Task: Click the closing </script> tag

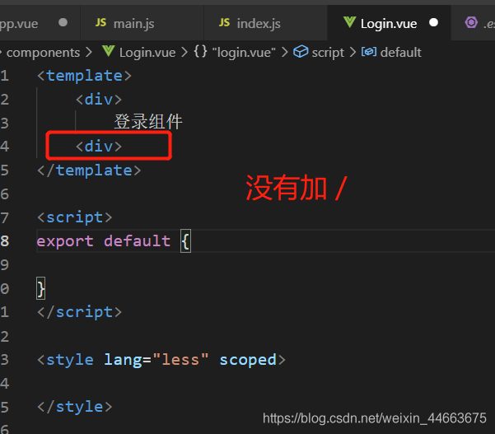Action: 80,312
